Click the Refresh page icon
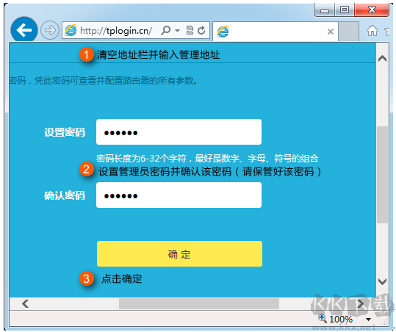Screen dimensions: 396x332 (x=201, y=31)
